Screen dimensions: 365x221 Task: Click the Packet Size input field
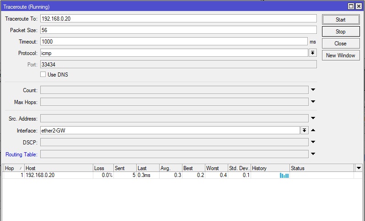click(x=178, y=30)
